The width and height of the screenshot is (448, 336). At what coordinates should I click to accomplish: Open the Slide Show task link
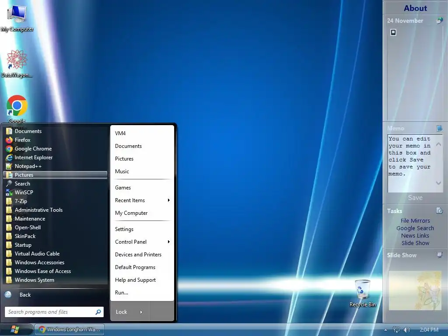click(x=415, y=243)
